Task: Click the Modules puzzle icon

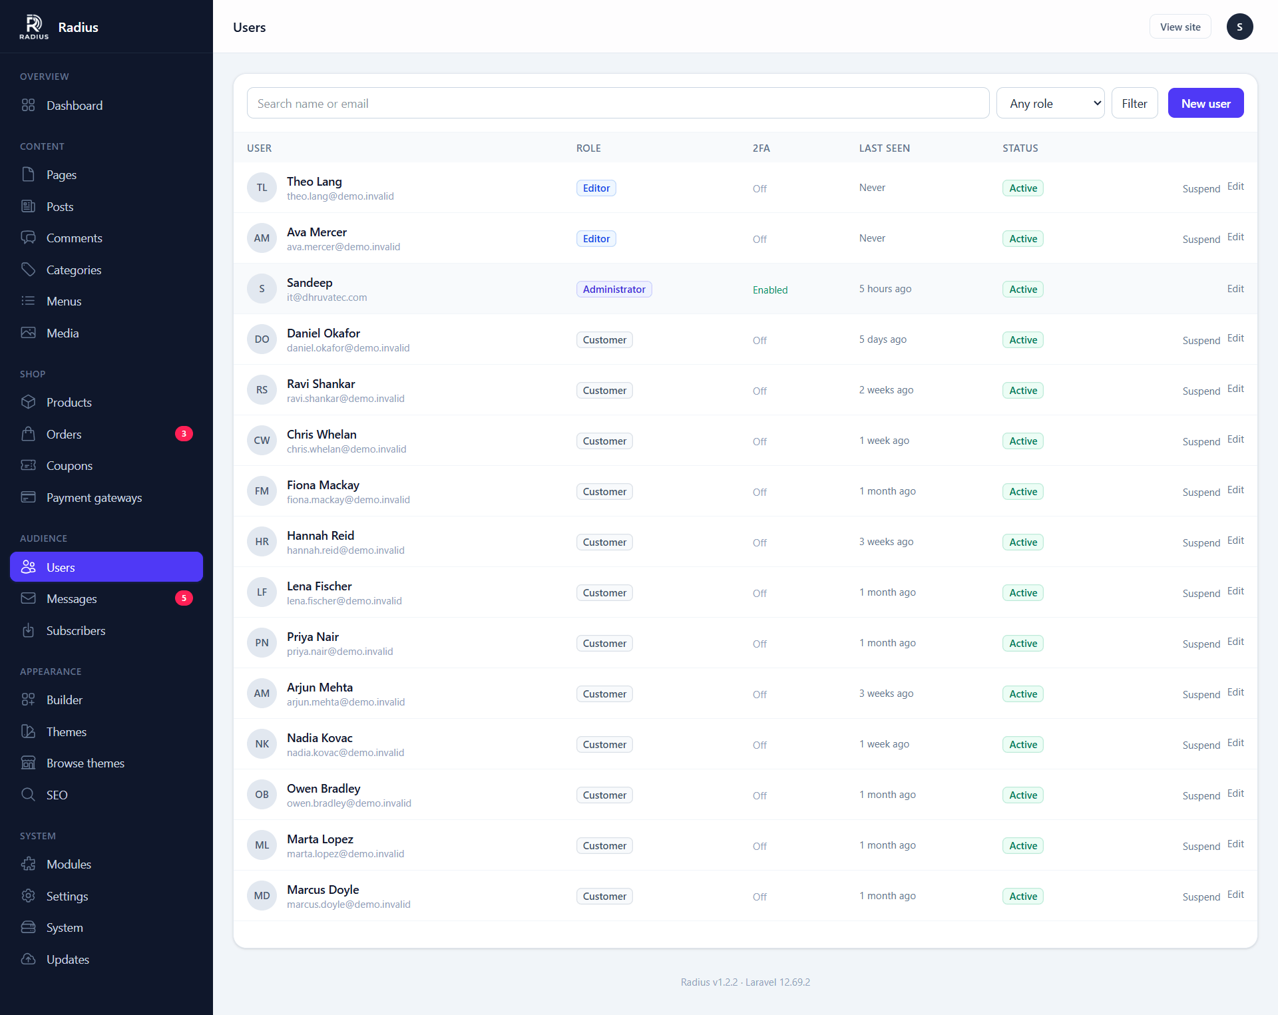Action: (28, 864)
